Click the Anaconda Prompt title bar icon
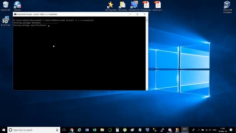This screenshot has width=236, height=133. [x=15, y=14]
